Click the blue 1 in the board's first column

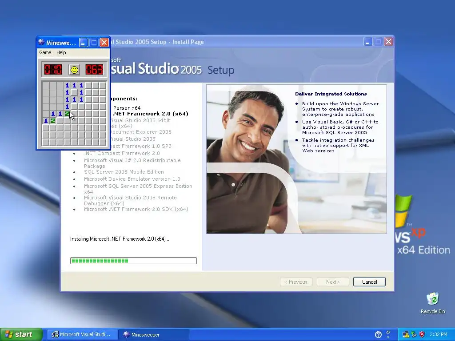46,121
